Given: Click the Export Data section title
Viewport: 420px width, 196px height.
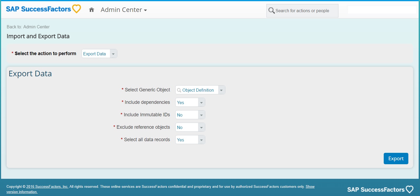Looking at the screenshot, I should [x=30, y=74].
